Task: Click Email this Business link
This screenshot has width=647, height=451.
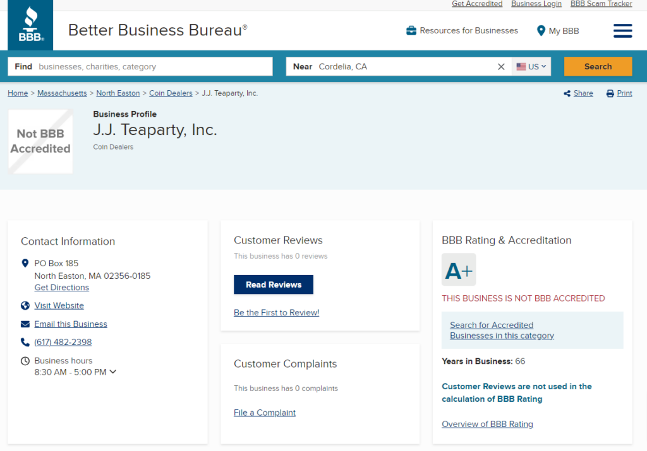Action: coord(71,324)
